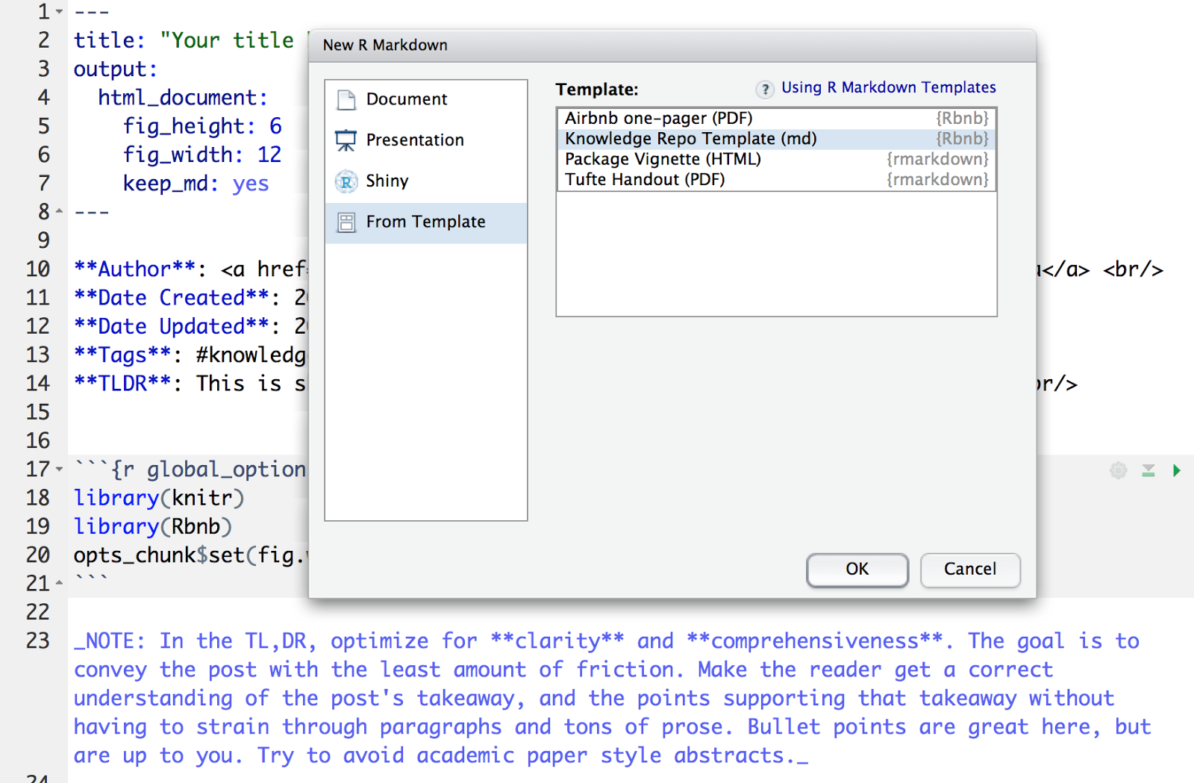Click the fig_height: 6 line in editor
1194x783 pixels.
coord(202,126)
